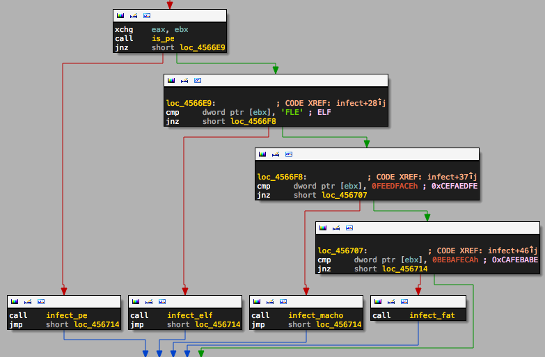Click the jnz target loc_4566F8
545x357 pixels.
pyautogui.click(x=253, y=121)
